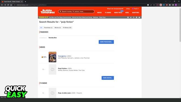Open Rotten Tomatoes Instagram icon

[134, 17]
